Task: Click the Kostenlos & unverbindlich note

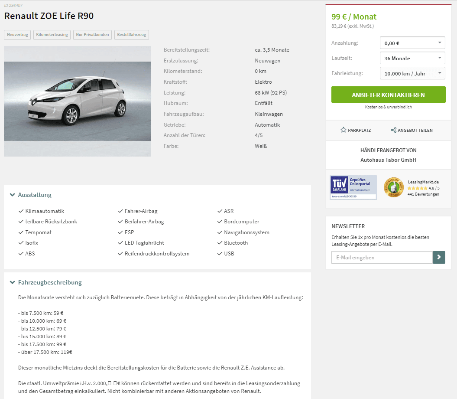Action: 388,107
